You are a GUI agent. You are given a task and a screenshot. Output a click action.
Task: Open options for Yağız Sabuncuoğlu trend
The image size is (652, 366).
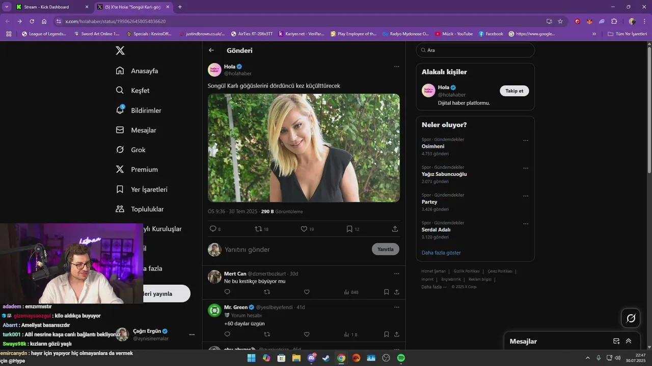click(x=526, y=168)
